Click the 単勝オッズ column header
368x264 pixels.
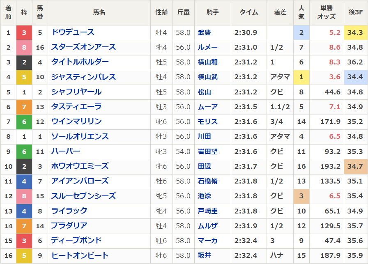327,12
